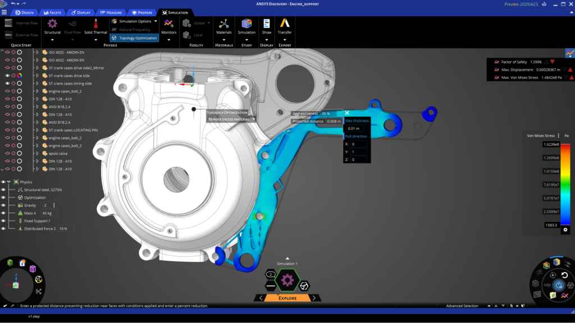Click the Show display icon
575x323 pixels.
point(266,26)
